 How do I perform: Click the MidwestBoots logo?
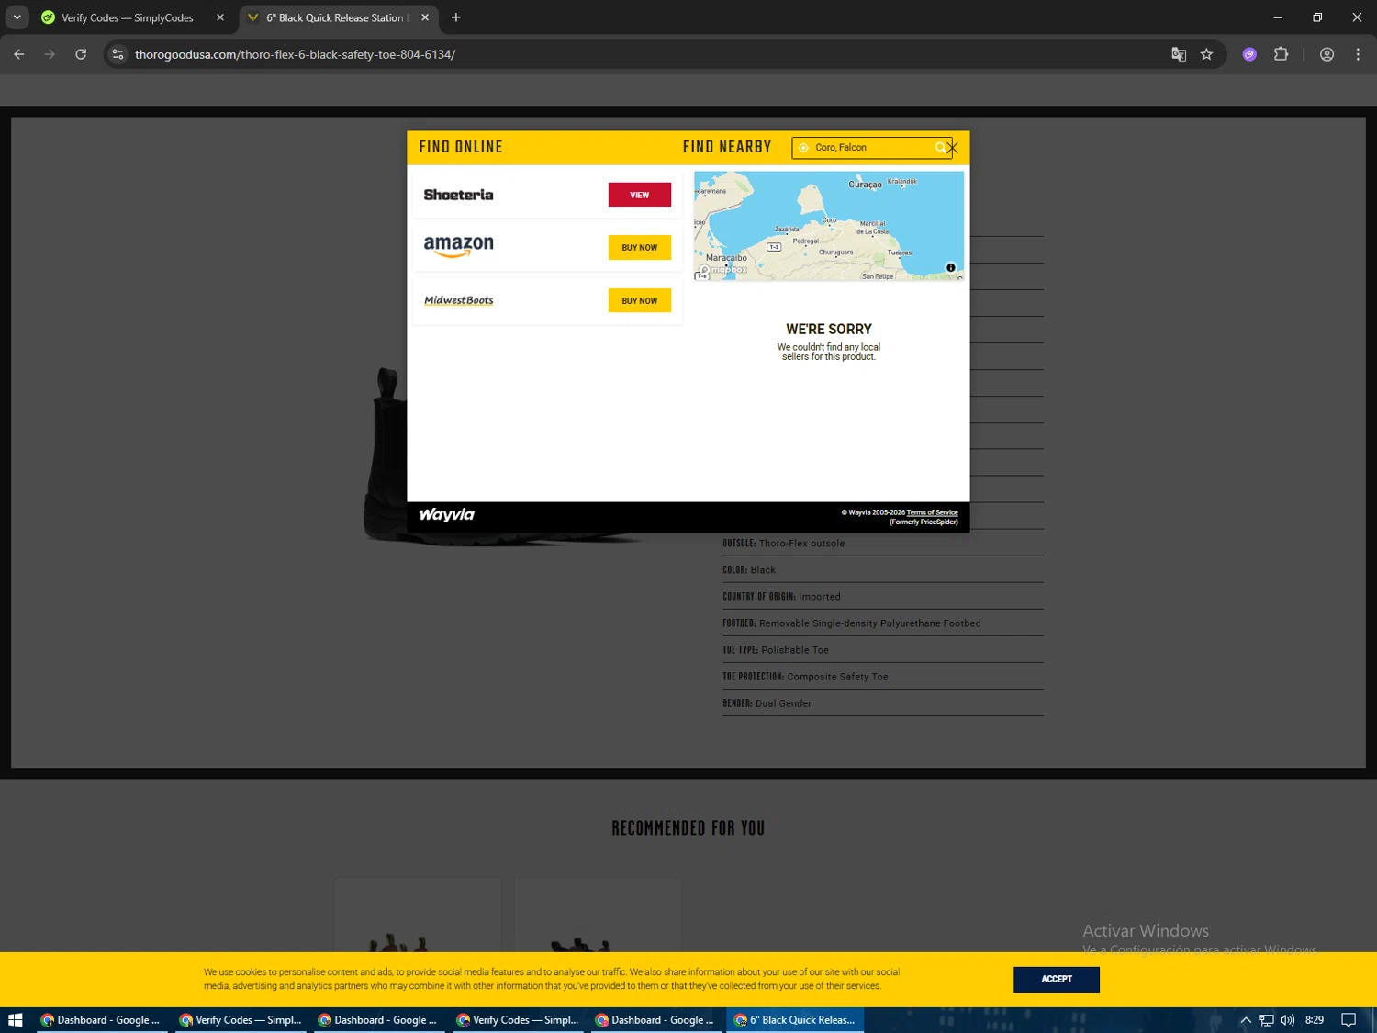click(x=458, y=300)
